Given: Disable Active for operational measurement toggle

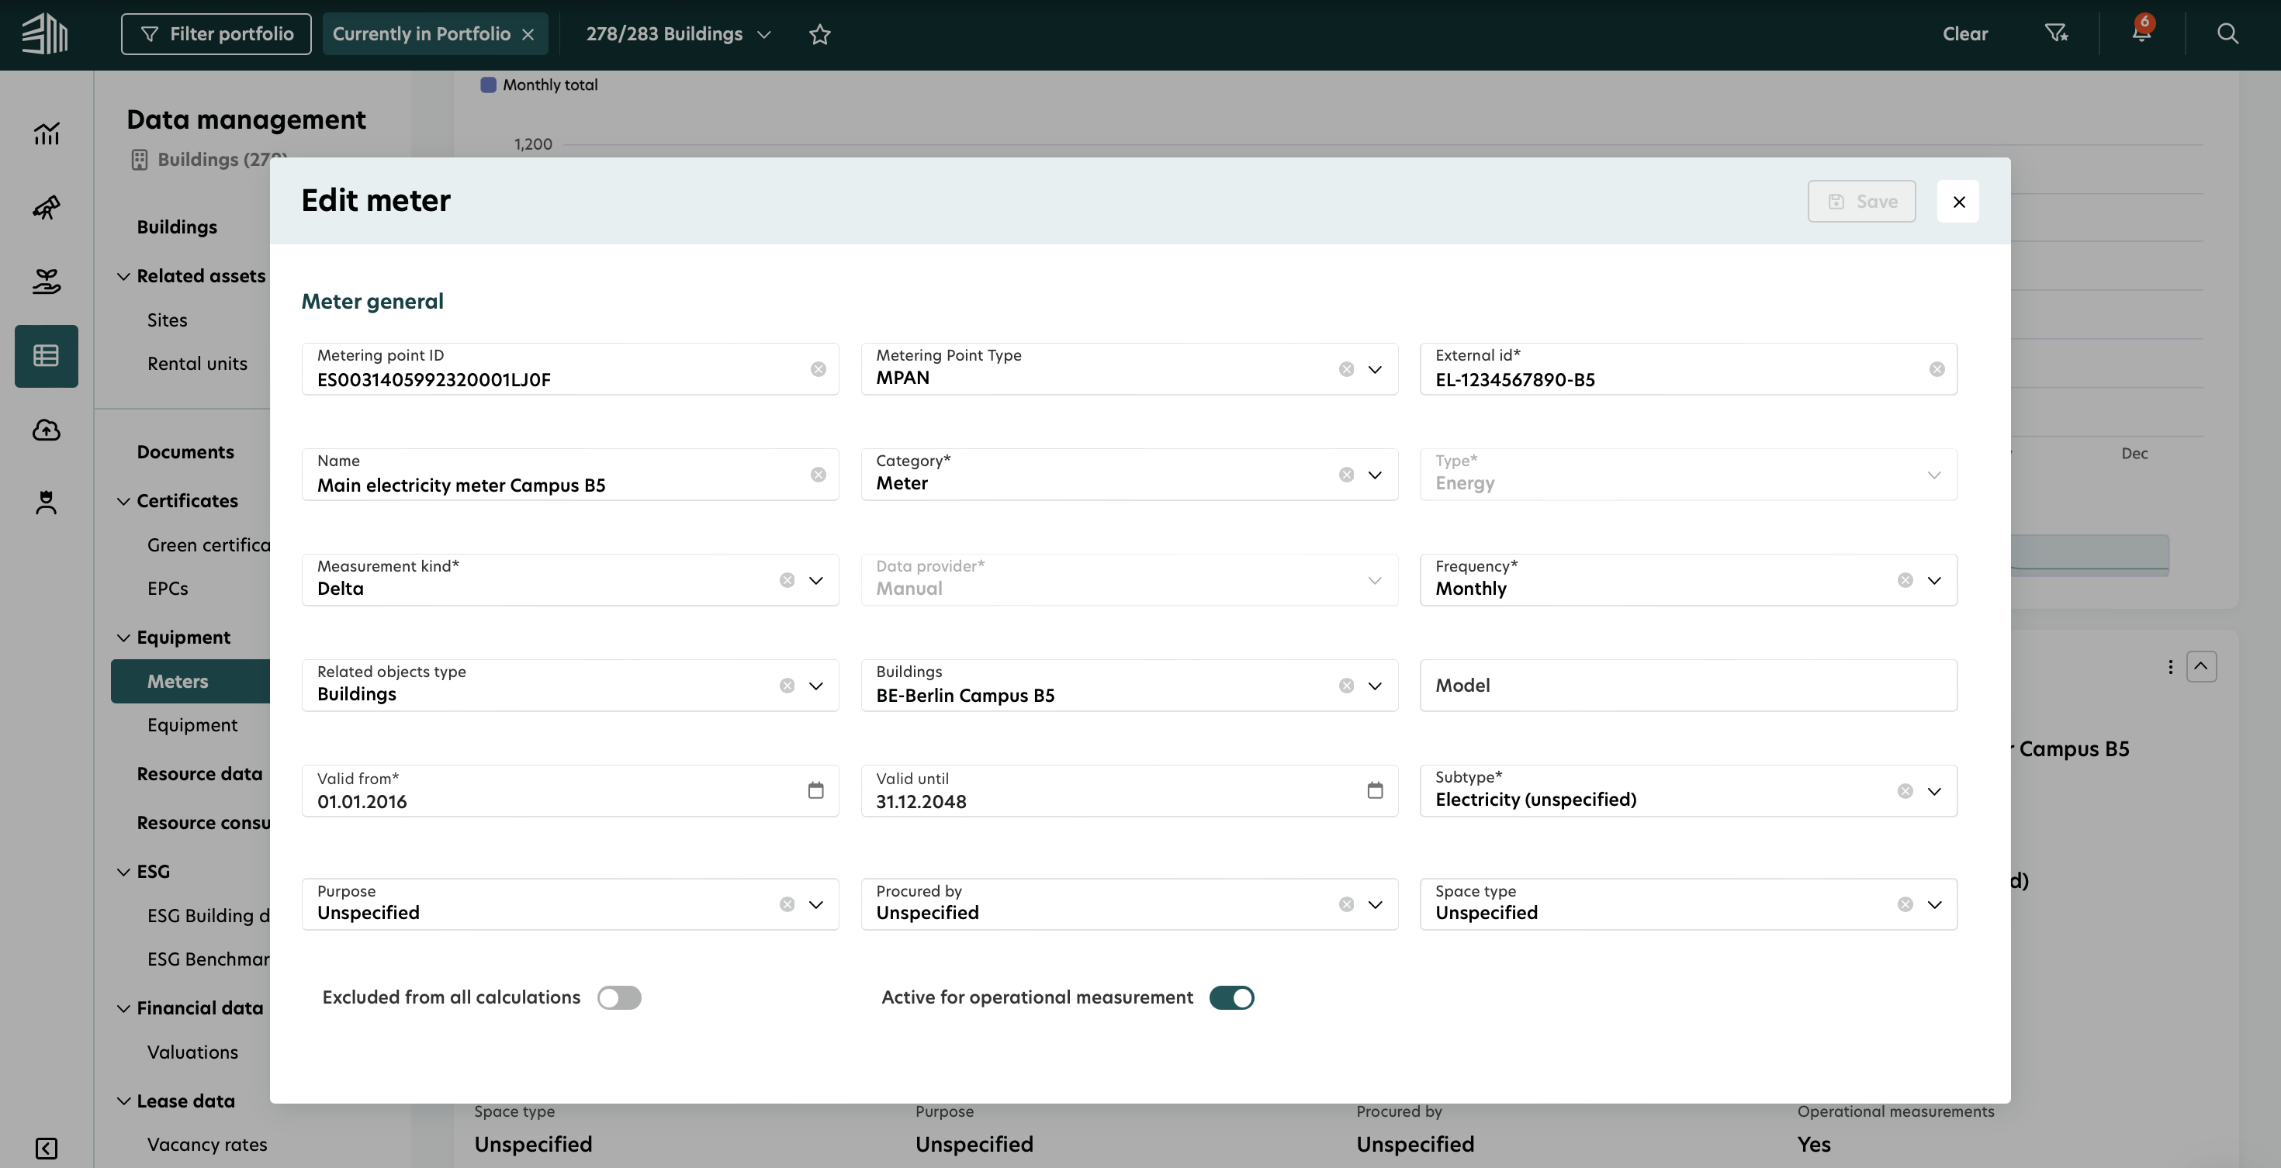Looking at the screenshot, I should tap(1232, 997).
